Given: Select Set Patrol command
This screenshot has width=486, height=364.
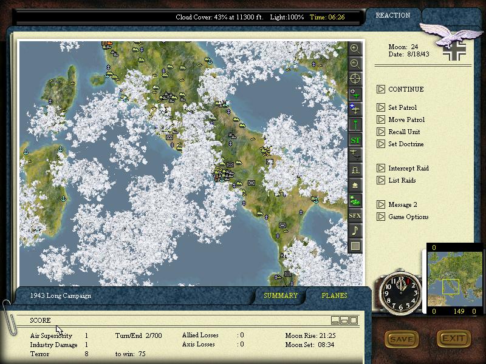Looking at the screenshot, I should point(402,107).
